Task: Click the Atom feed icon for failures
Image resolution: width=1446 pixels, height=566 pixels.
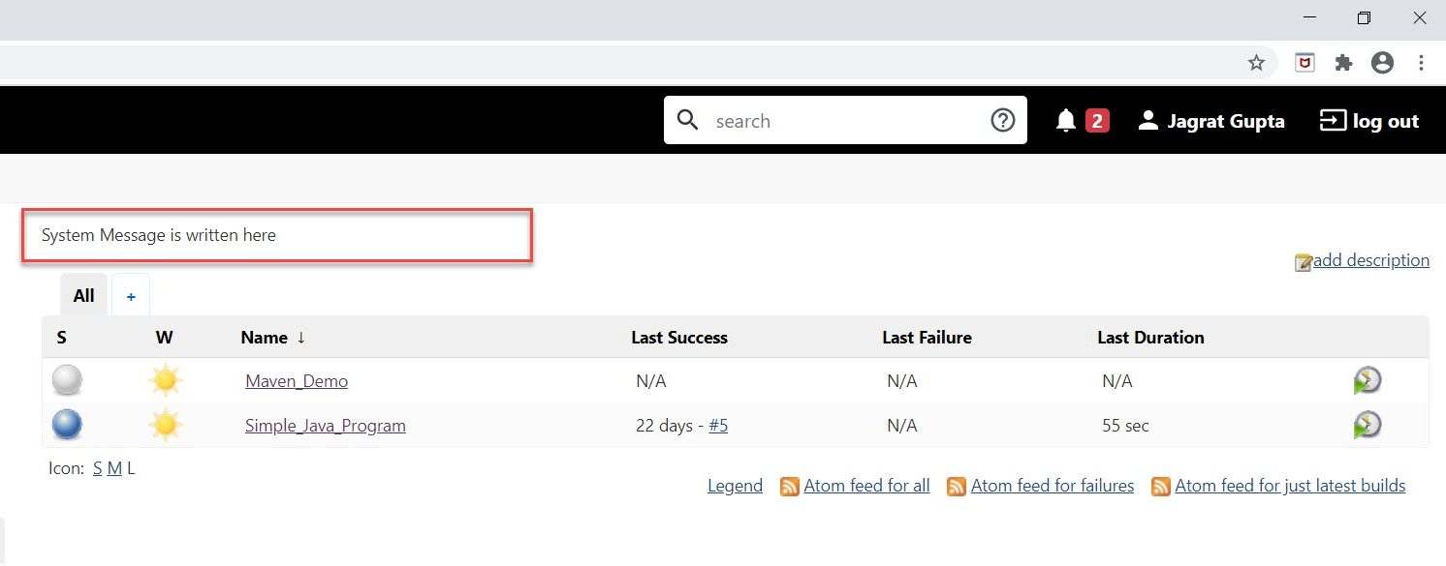Action: (x=957, y=486)
